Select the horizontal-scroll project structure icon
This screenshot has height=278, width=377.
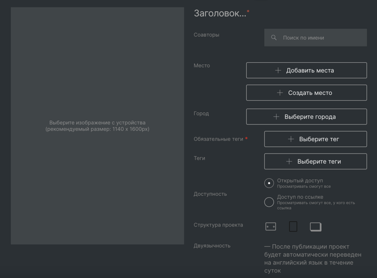pyautogui.click(x=271, y=227)
